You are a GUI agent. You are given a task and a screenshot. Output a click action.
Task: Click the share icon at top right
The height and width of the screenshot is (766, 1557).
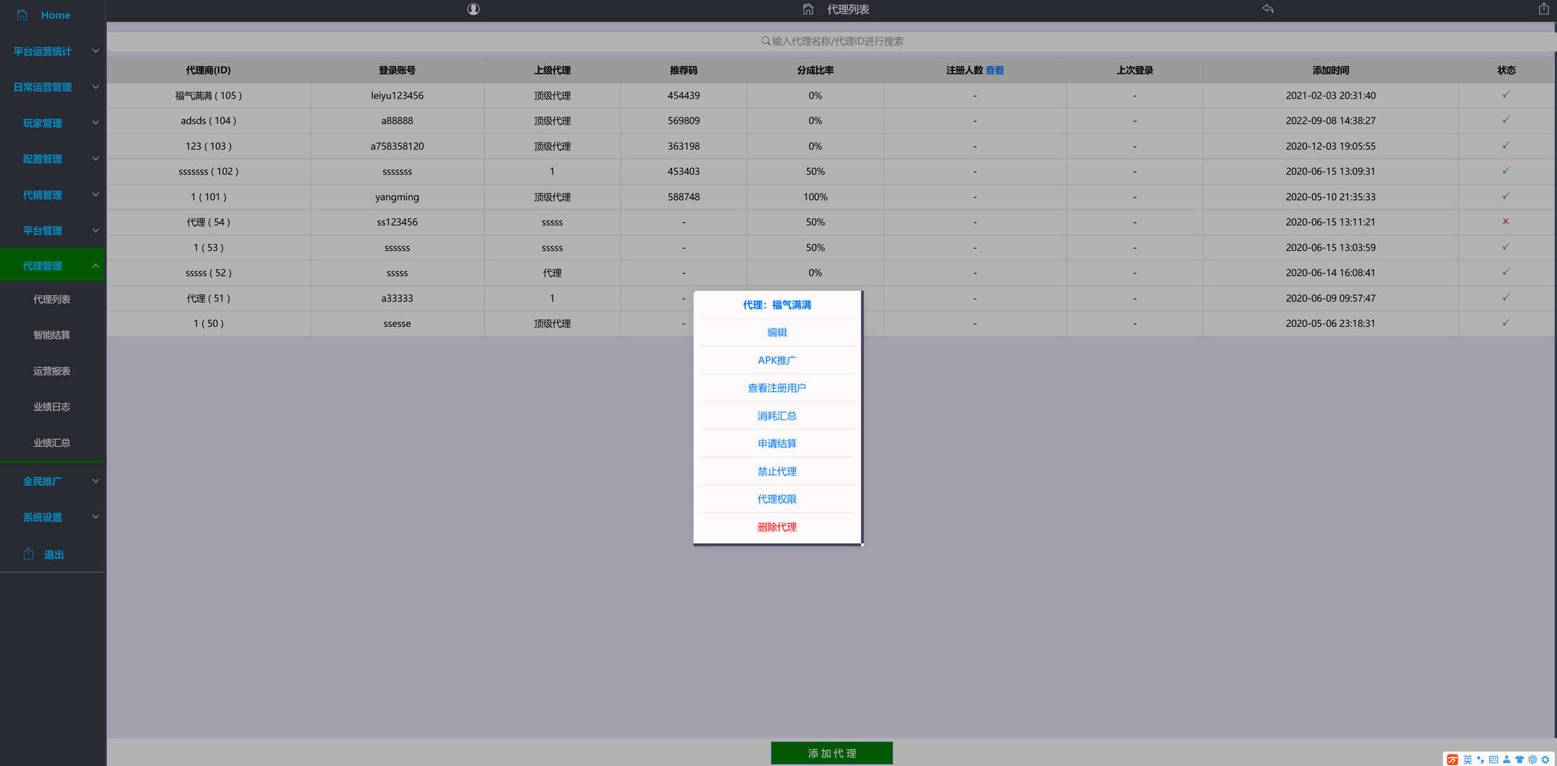pos(1544,9)
